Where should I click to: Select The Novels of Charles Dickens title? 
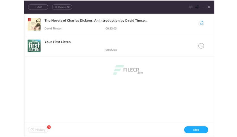coord(96,20)
